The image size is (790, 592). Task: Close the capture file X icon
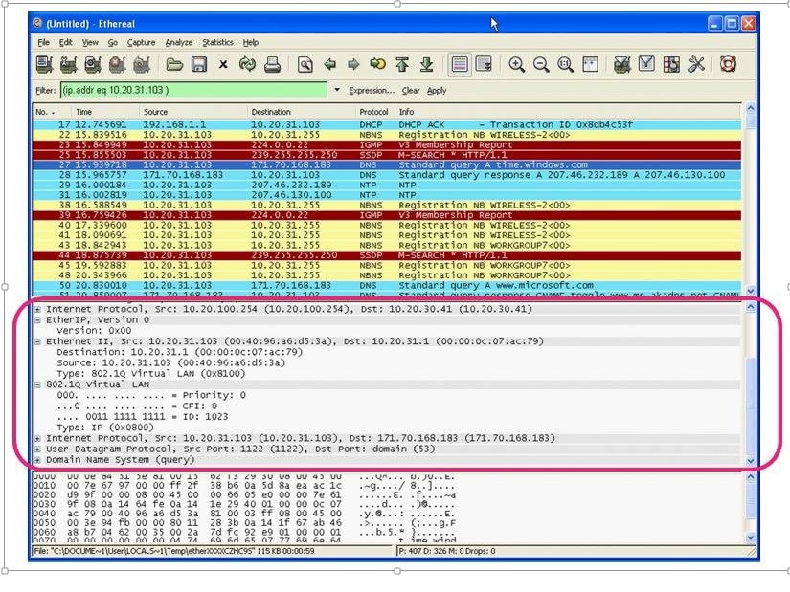(x=223, y=64)
